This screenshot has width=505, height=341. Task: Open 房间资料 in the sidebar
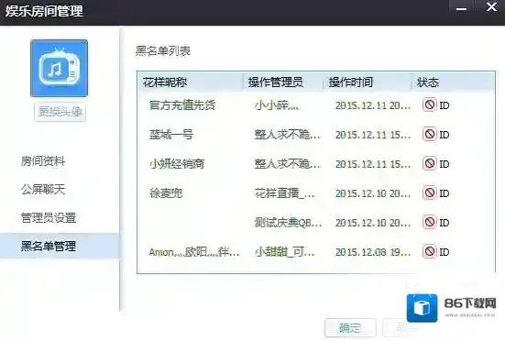(x=43, y=160)
